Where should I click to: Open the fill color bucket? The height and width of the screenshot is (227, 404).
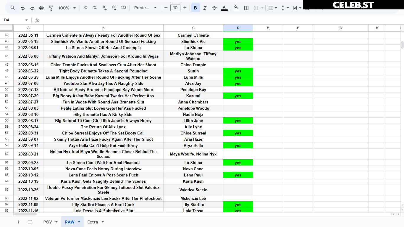coord(236,8)
